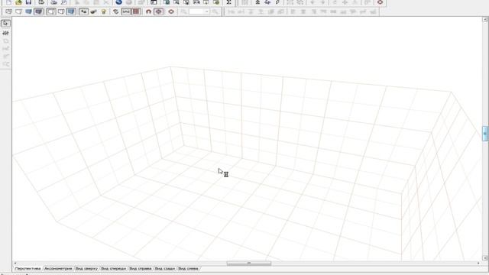489x275 pixels.
Task: Click the vertical scrollbar down arrow
Action: click(485, 258)
